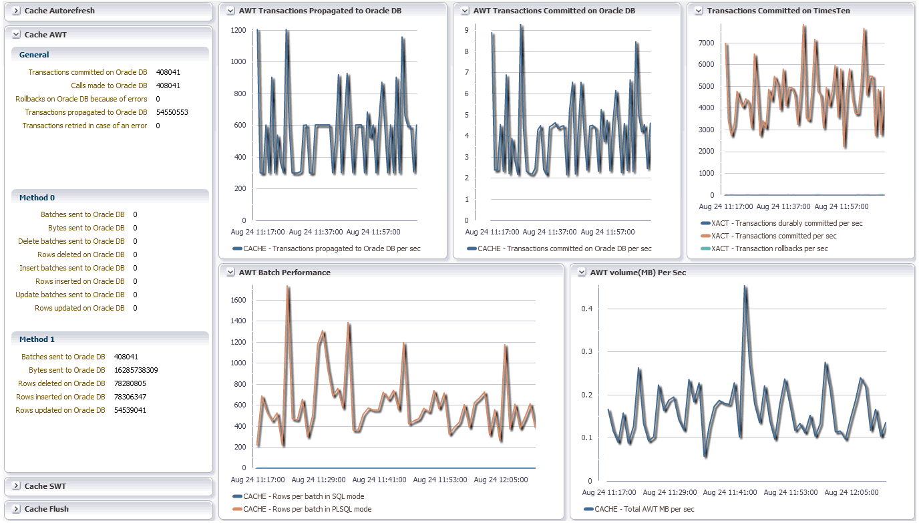
Task: Collapse the AWT Batch Performance chart
Action: point(230,273)
